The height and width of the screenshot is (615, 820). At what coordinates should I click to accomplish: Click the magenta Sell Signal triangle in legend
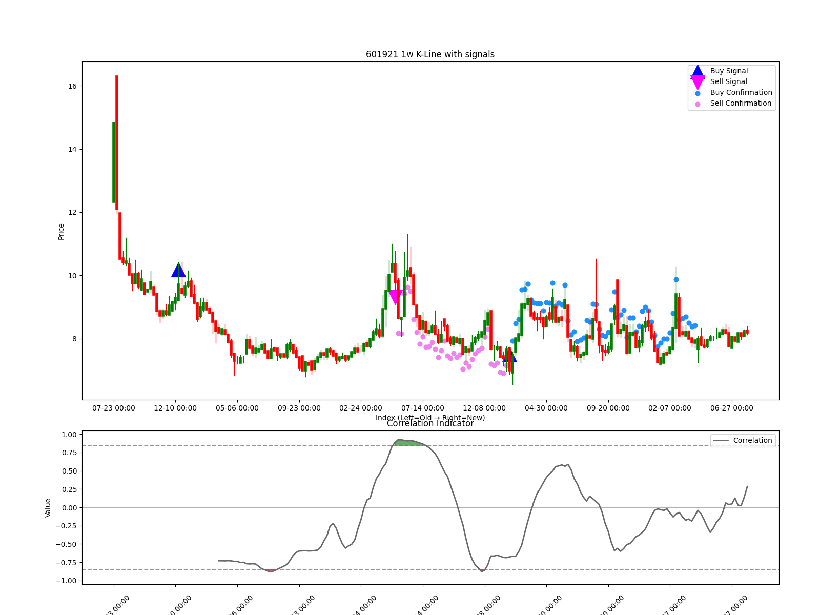698,82
